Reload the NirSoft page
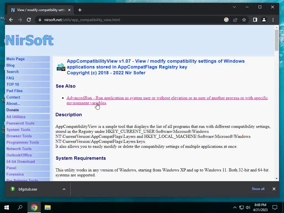Viewport: 284px width, 213px height. [x=29, y=20]
